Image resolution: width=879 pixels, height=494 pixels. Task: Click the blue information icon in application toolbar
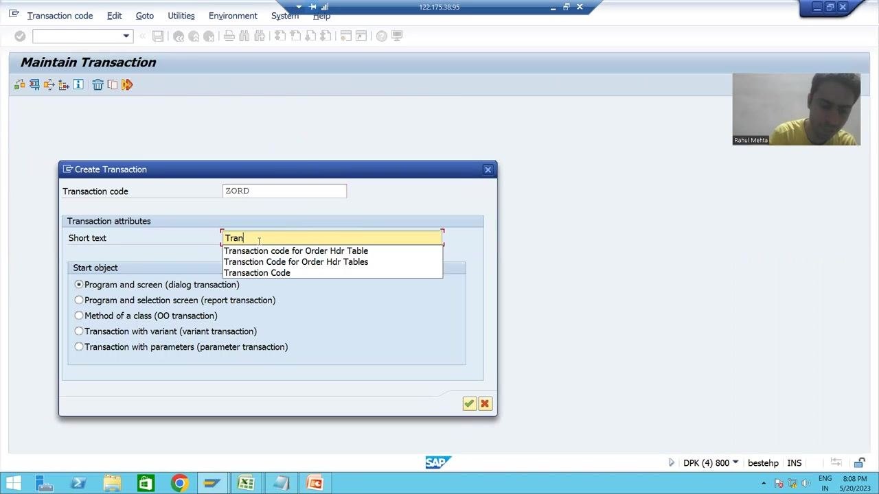pyautogui.click(x=78, y=84)
